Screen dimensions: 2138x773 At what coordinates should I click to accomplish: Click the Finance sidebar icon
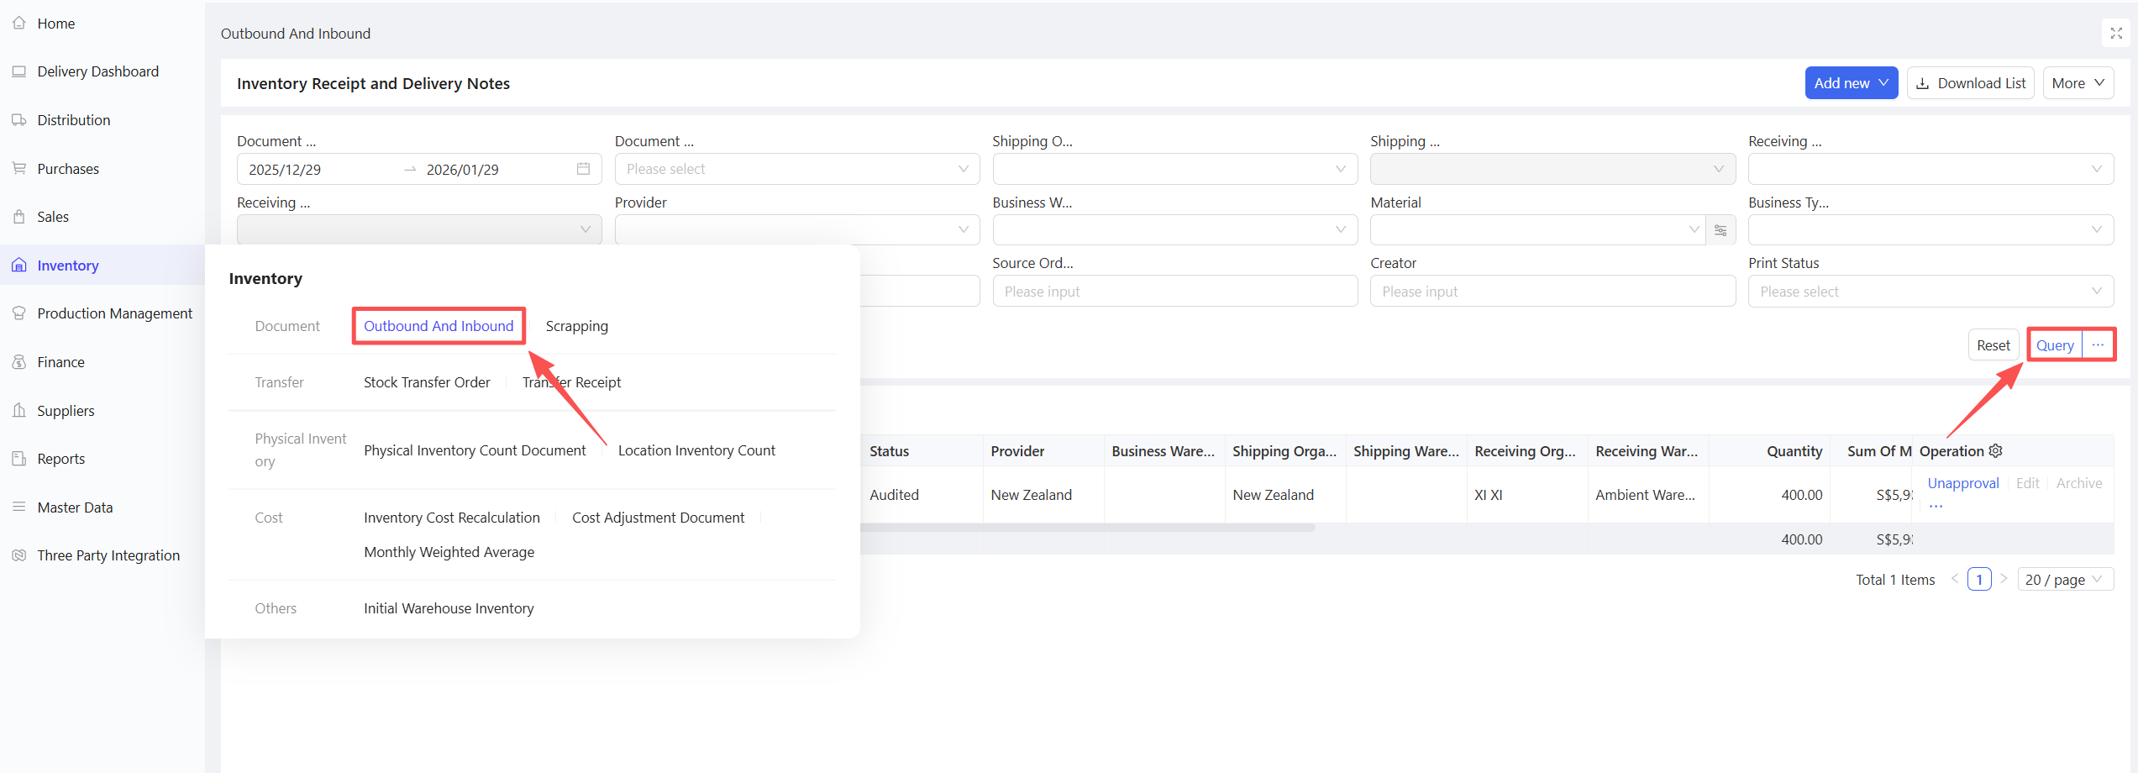coord(19,362)
